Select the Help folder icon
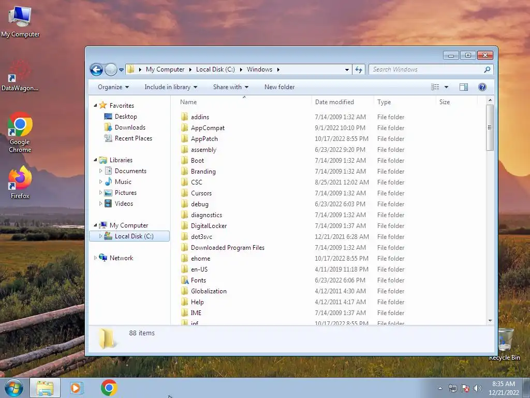530x398 pixels. click(184, 302)
